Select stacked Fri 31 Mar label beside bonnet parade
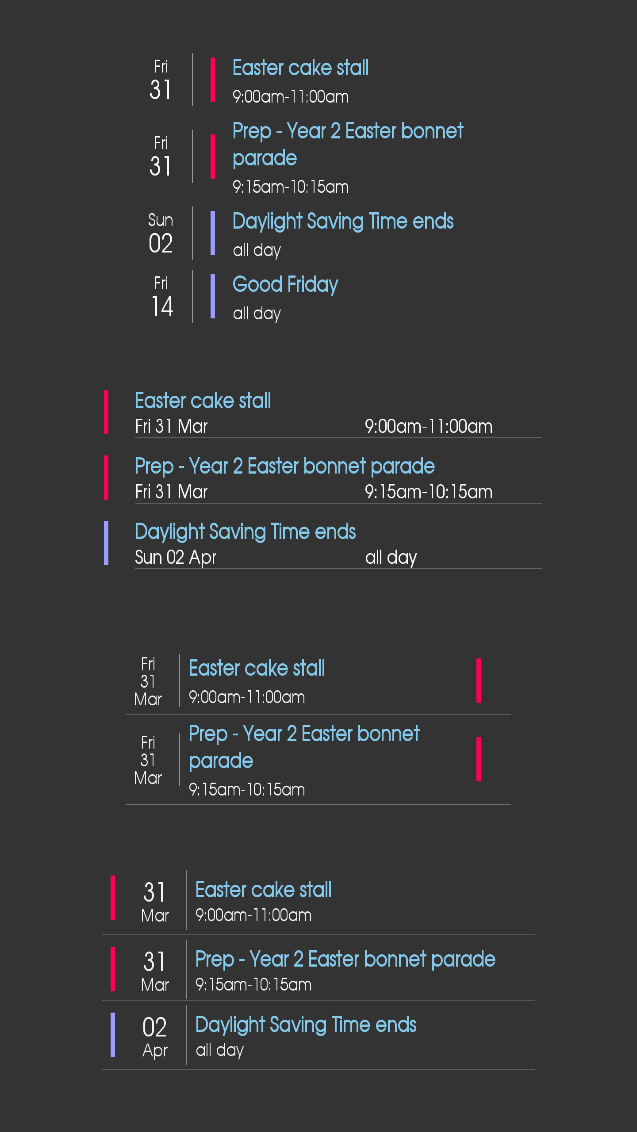This screenshot has width=637, height=1132. point(148,760)
